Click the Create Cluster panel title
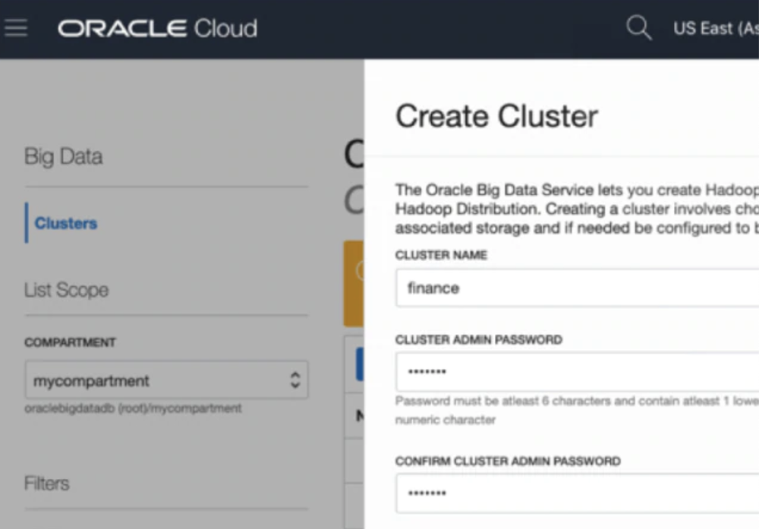 point(496,115)
